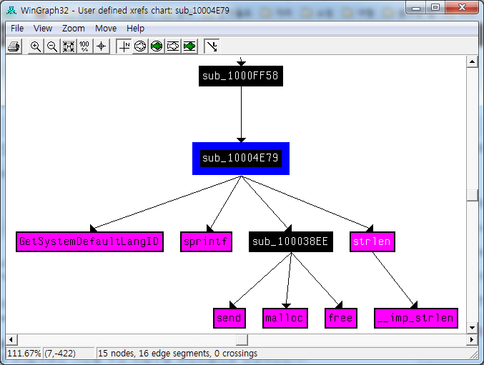Toggle the polar fish-eye view icon
484x365 pixels.
click(140, 46)
